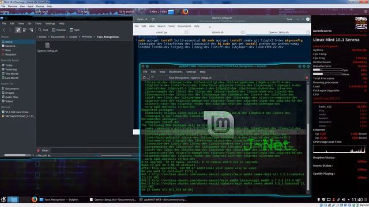Screen dimensions: 369x207
Task: Switch to Opencv_Setup.sh editor tab
Action: click(x=278, y=32)
